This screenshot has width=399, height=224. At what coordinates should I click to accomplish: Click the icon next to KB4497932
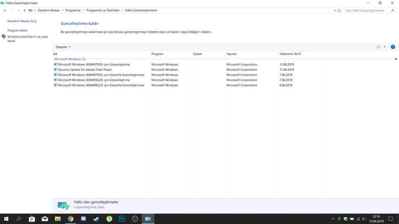click(x=55, y=75)
